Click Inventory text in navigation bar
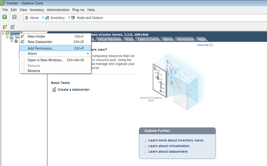Screen dimensions: 267x166 pos(58,18)
